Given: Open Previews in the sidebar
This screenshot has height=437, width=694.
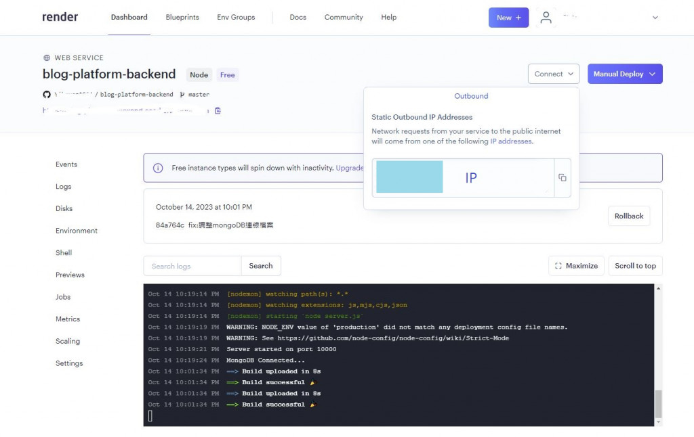Looking at the screenshot, I should (70, 275).
